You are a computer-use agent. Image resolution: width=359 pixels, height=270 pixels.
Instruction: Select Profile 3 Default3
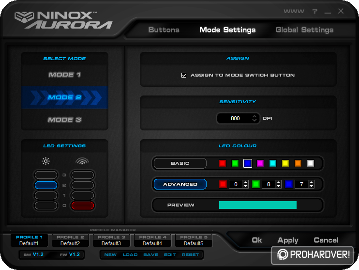click(111, 240)
